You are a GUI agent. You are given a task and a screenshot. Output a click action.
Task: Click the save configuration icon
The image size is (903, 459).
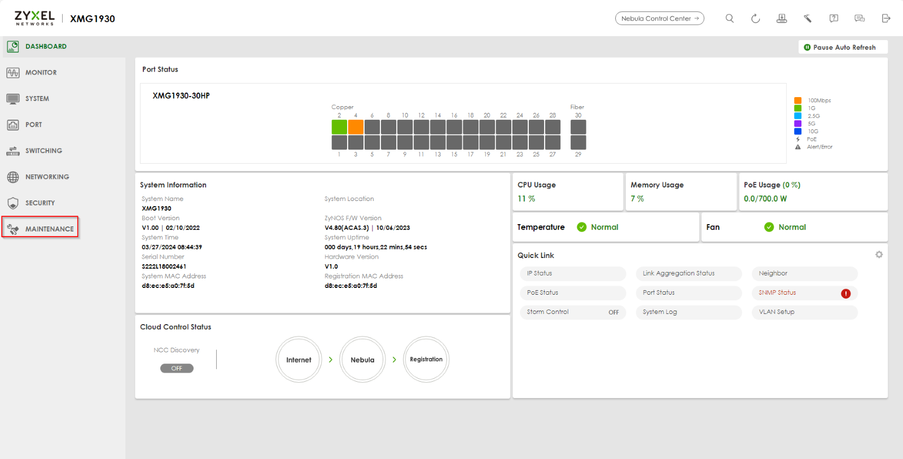click(x=782, y=19)
